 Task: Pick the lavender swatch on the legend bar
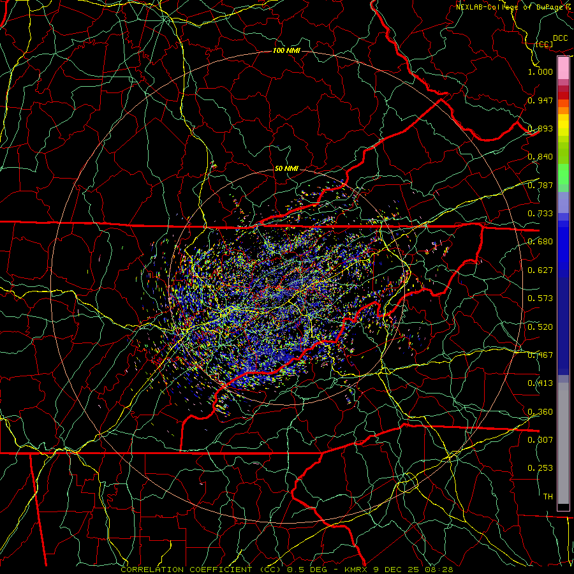click(563, 202)
